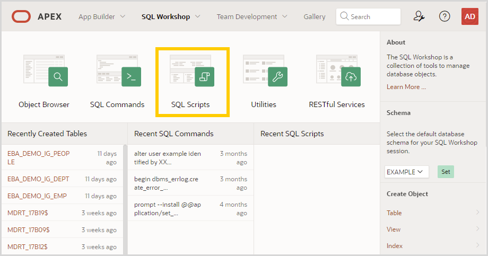The image size is (488, 256).
Task: Open table MDRT_17B09$
Action: coord(28,230)
